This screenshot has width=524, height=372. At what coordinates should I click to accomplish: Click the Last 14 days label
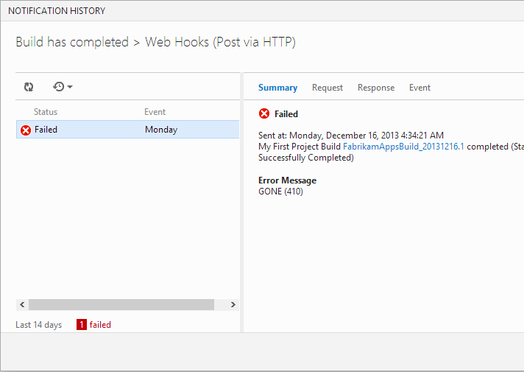(39, 325)
